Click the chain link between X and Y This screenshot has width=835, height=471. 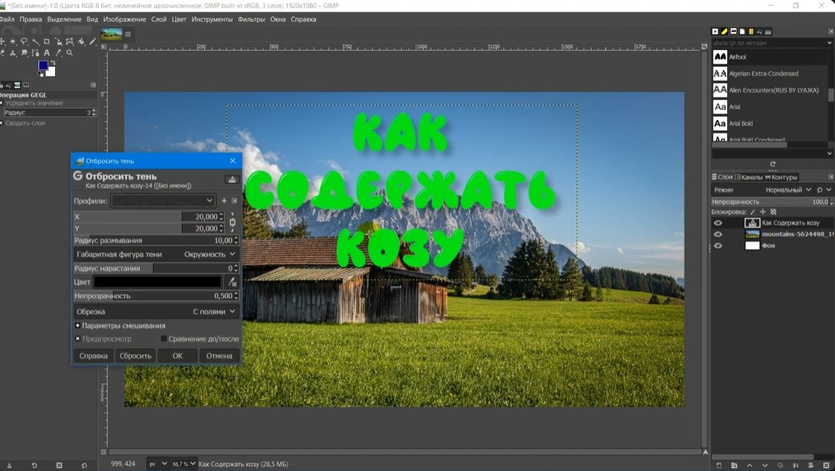tap(232, 222)
